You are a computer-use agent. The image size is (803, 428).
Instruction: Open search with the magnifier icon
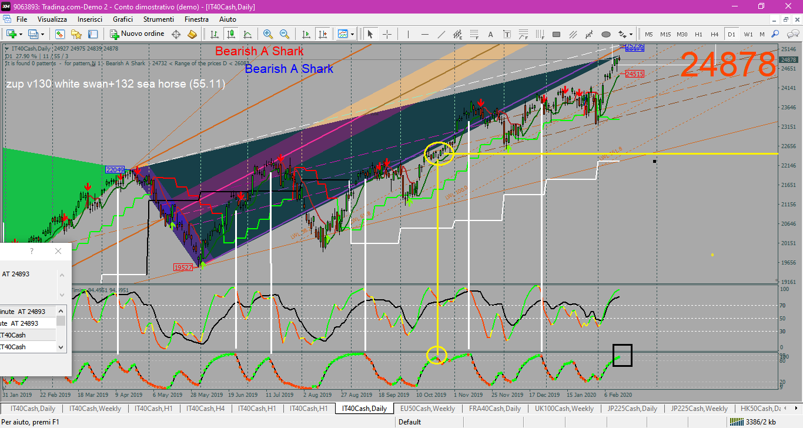[x=775, y=34]
